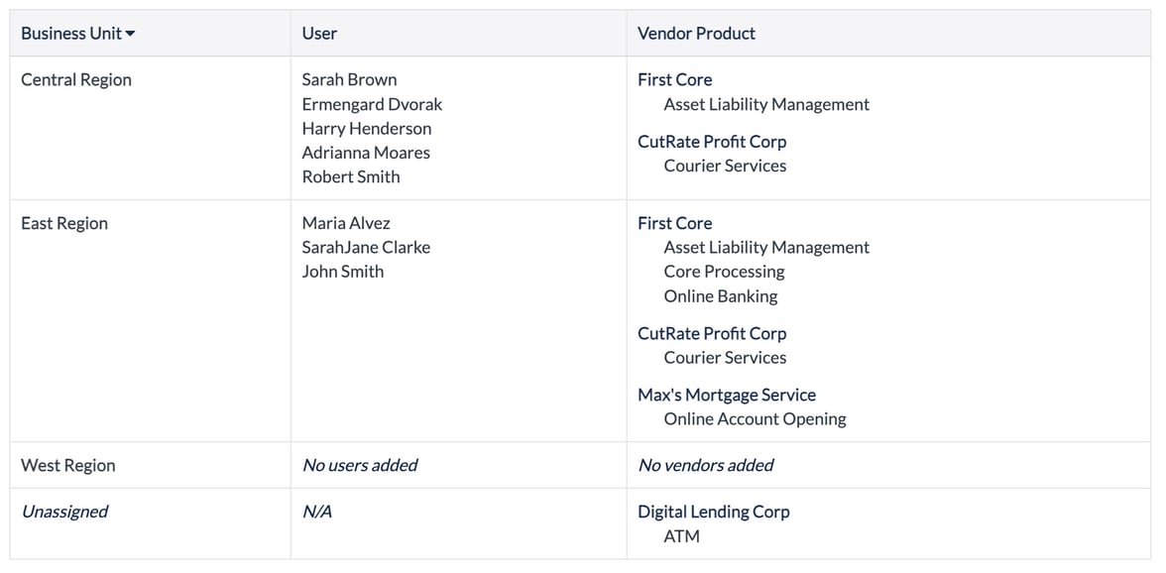Screen dimensions: 1166x573
Task: Click the Central Region business unit
Action: (x=76, y=80)
